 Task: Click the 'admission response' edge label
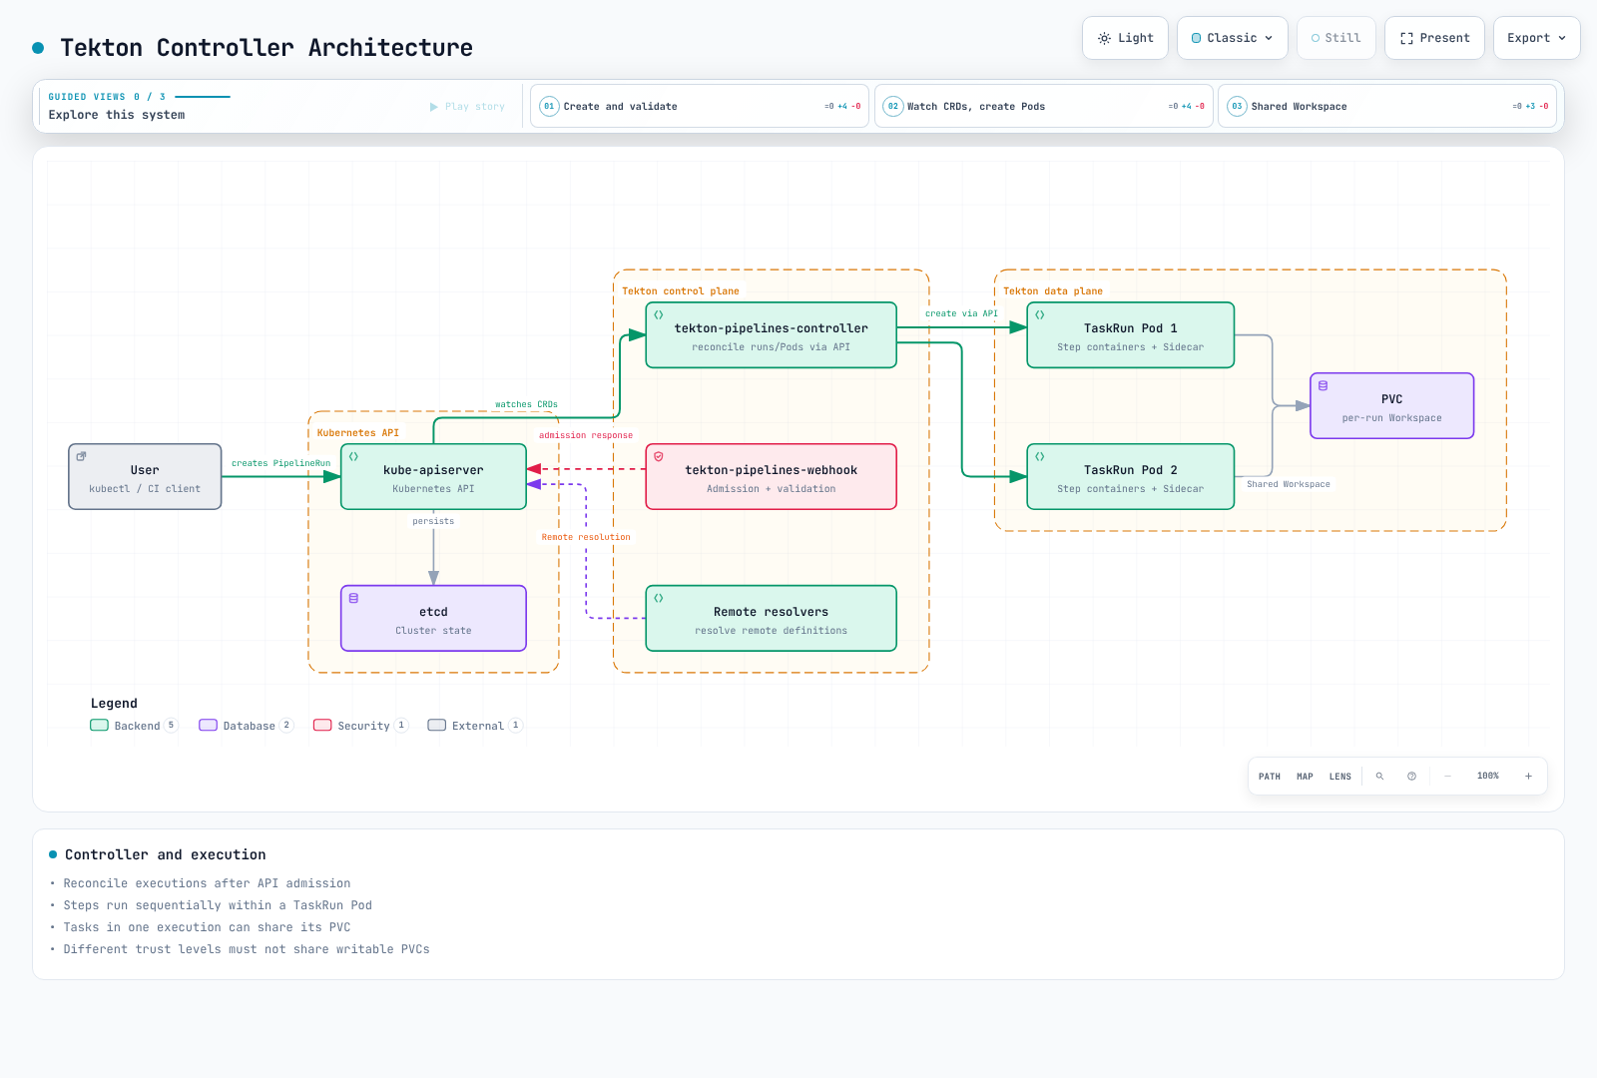point(586,435)
